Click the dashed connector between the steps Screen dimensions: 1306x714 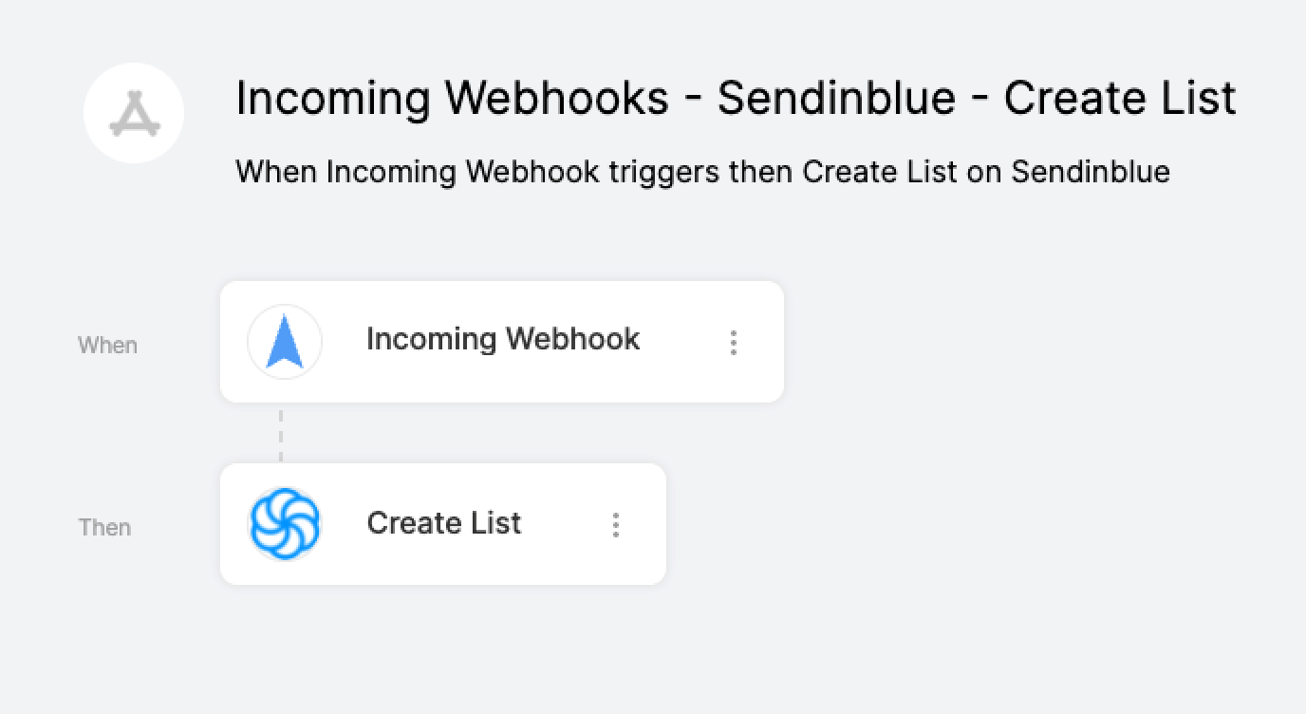pos(281,433)
